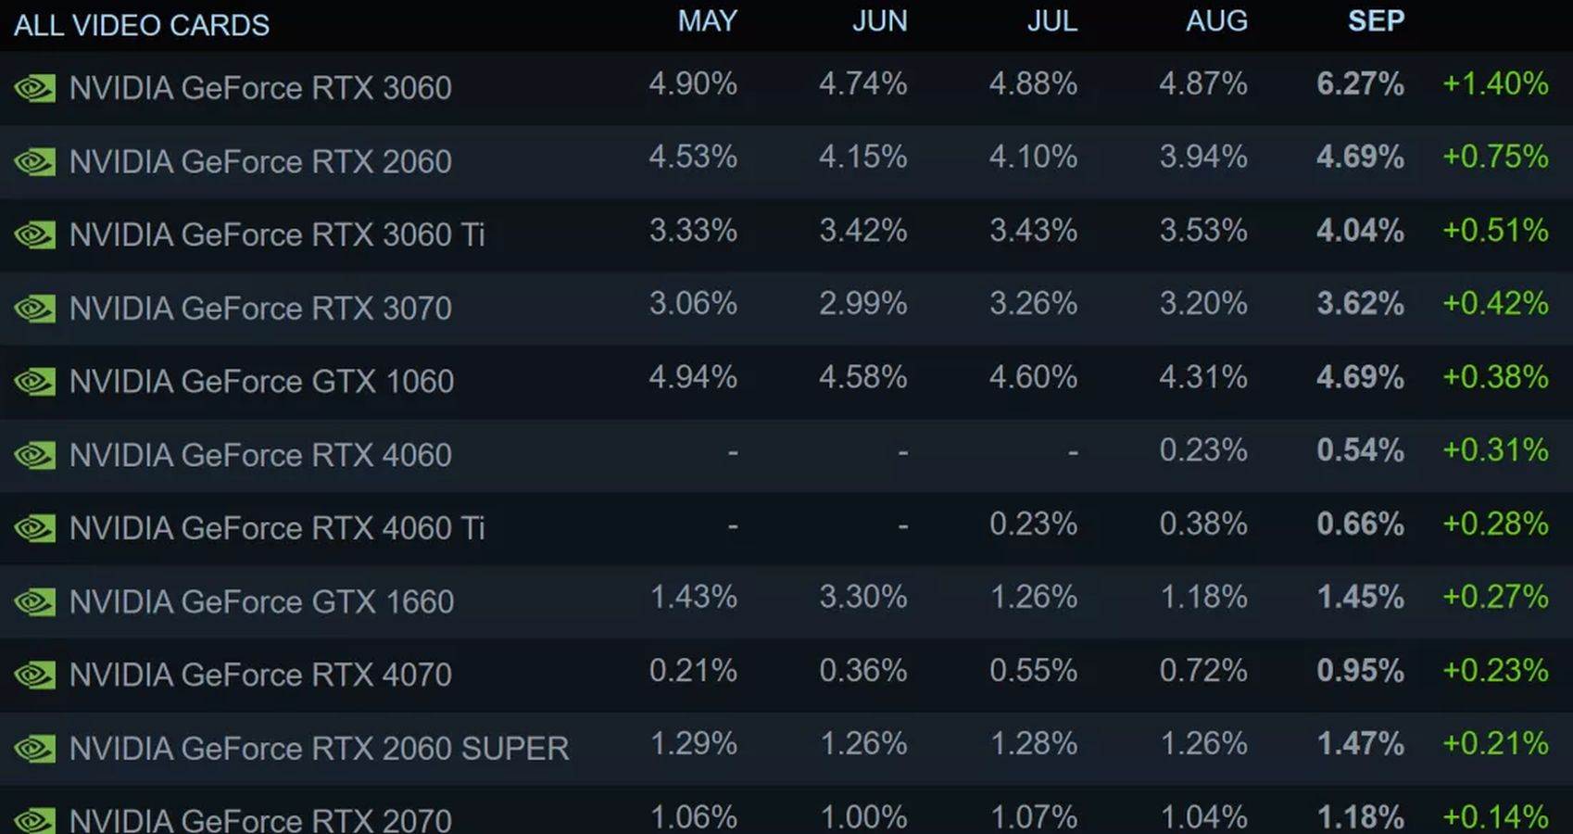Click the NVIDIA logo beside RTX 2060 SUPER
Viewport: 1573px width, 834px height.
coord(35,749)
